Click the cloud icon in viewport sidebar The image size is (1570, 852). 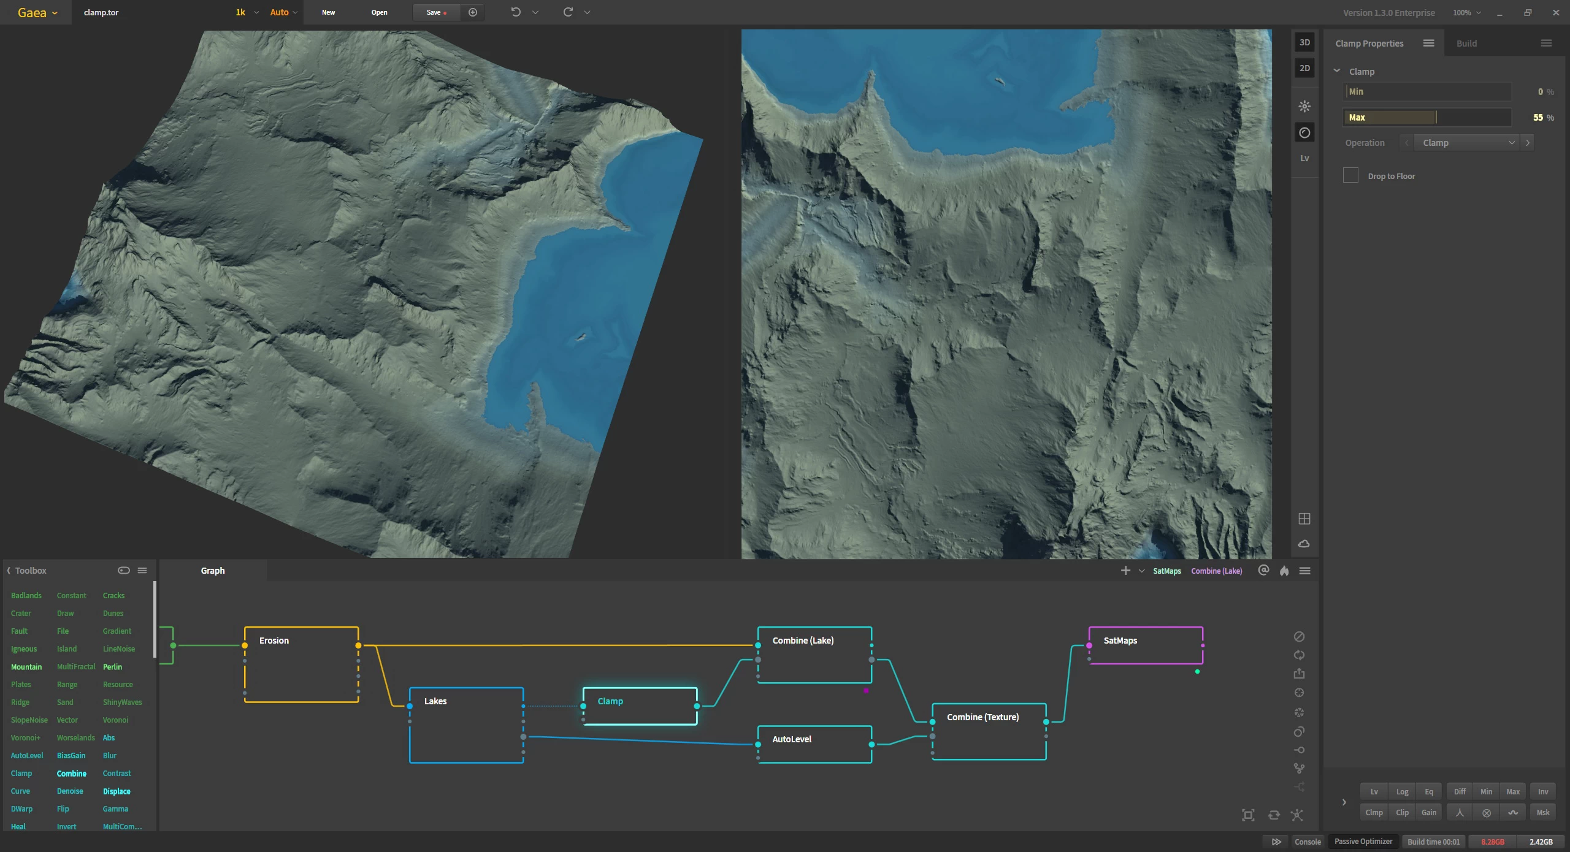tap(1304, 544)
